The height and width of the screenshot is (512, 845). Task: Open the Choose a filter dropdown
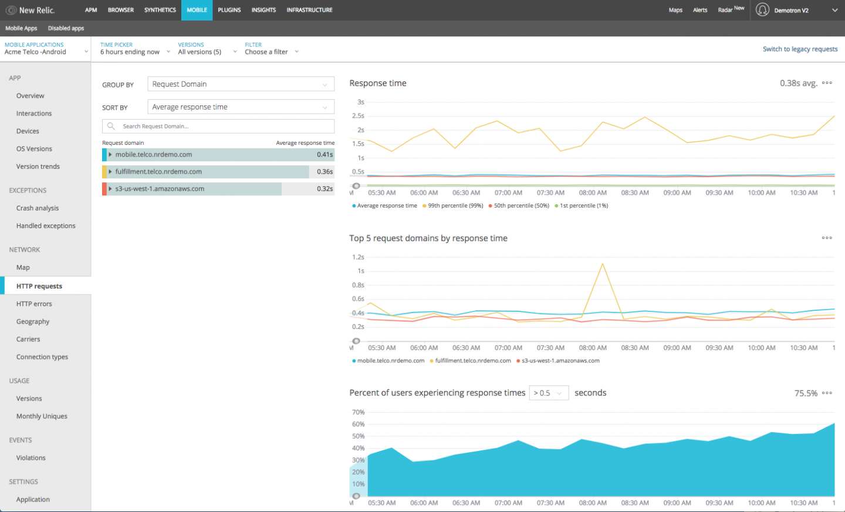click(272, 49)
